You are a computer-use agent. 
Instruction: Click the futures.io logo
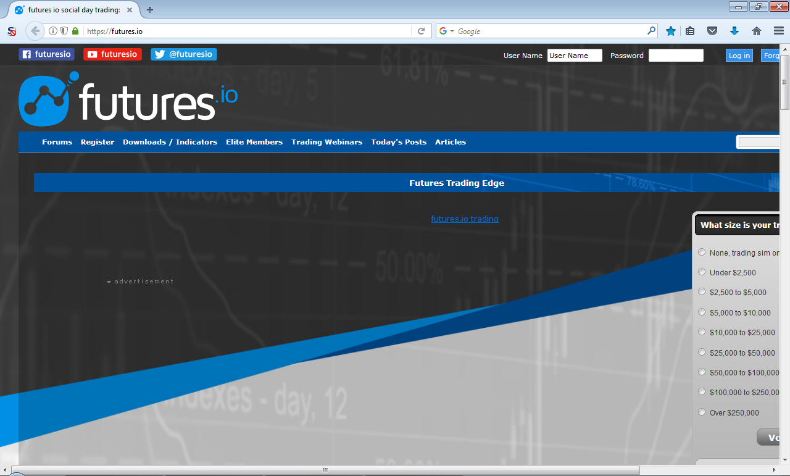point(128,99)
